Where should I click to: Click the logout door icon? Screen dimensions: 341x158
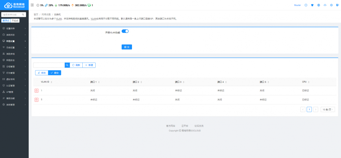[337, 5]
